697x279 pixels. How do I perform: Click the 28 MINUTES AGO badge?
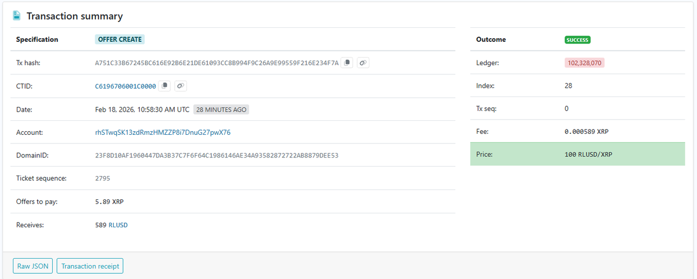(x=221, y=109)
